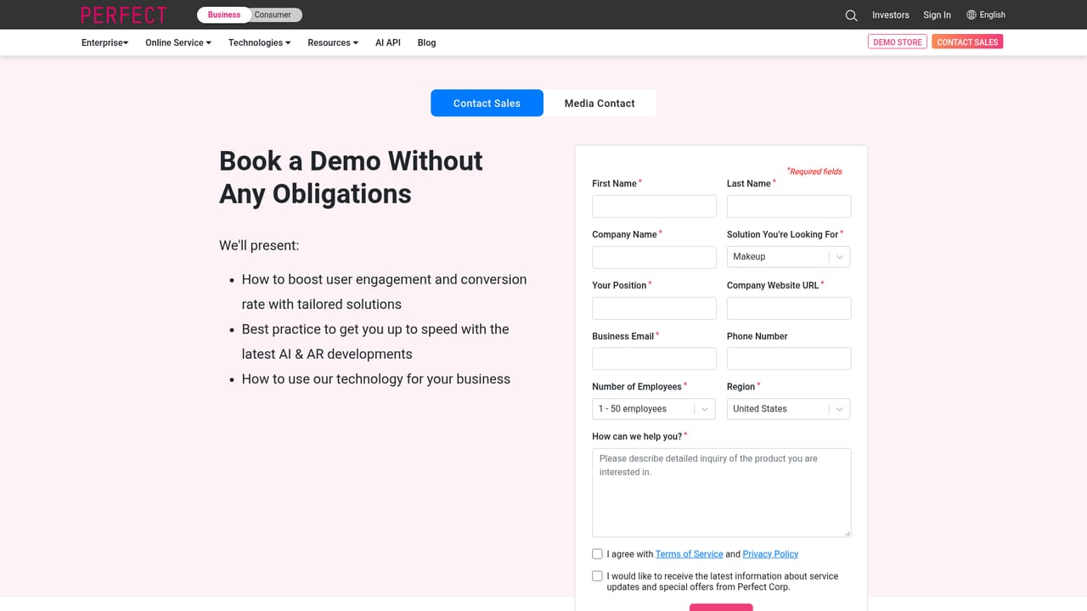This screenshot has width=1087, height=611.
Task: Switch to the Media Contact tab
Action: point(600,103)
